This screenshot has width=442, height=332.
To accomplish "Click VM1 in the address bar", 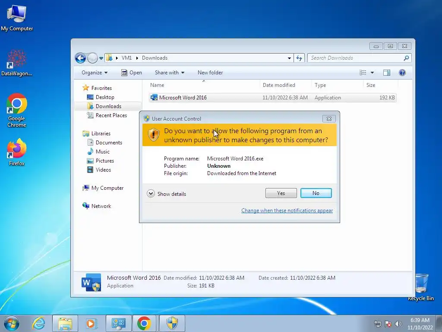I will (x=126, y=58).
